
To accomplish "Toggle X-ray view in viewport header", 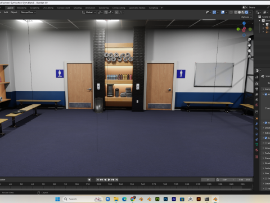I will pos(231,12).
